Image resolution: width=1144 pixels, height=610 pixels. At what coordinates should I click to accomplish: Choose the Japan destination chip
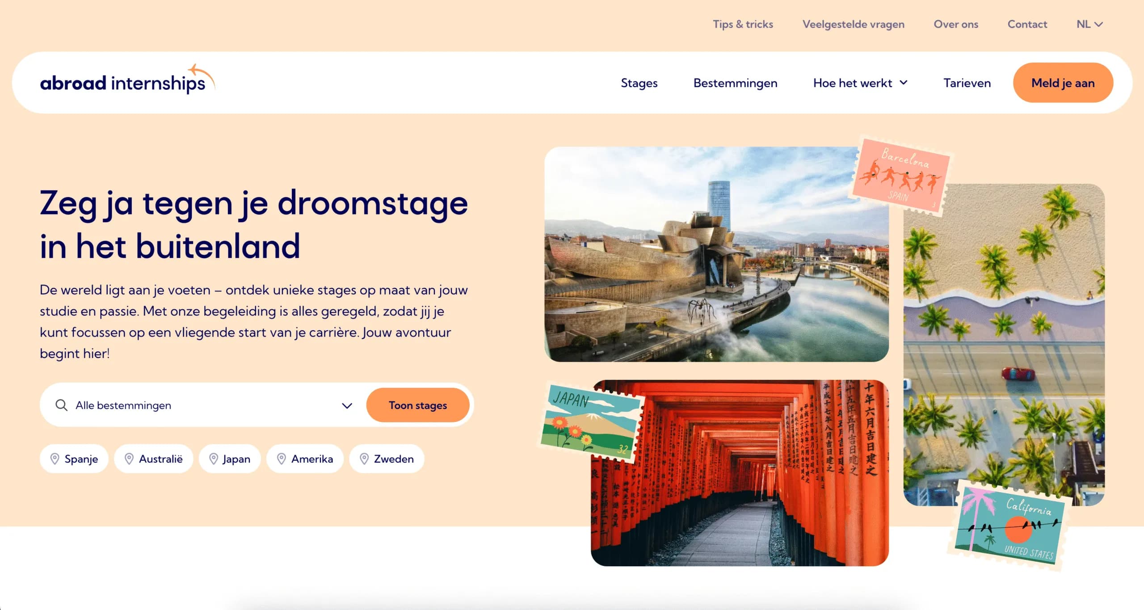pos(230,459)
